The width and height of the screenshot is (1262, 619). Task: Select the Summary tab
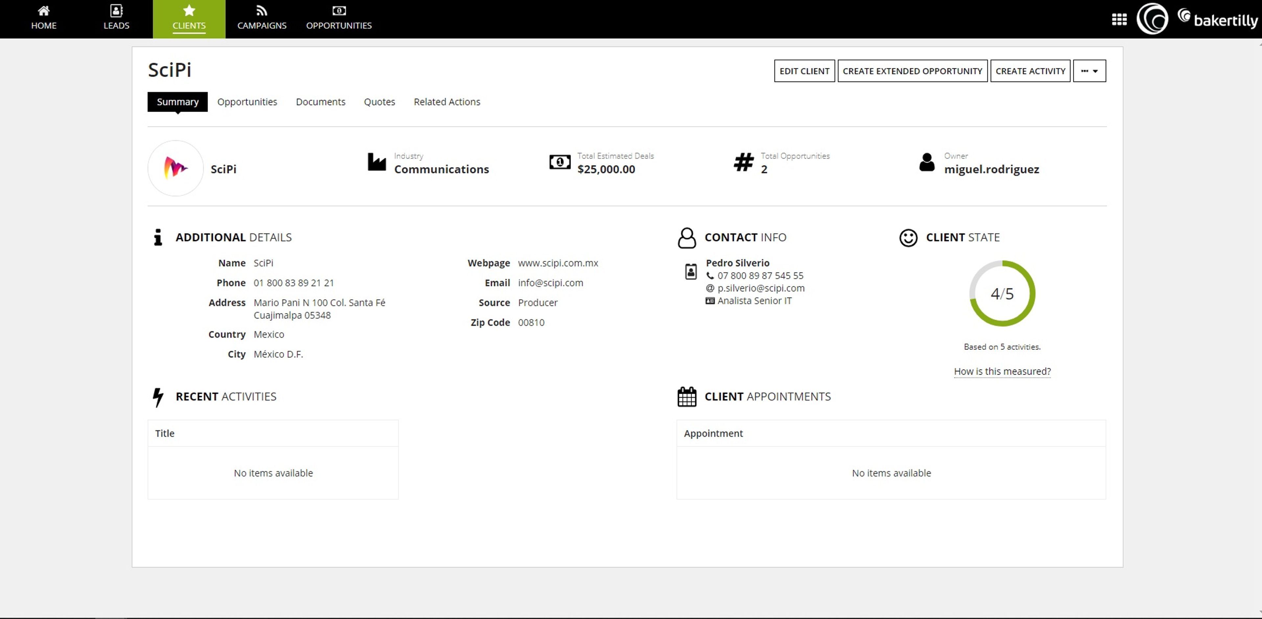(177, 102)
